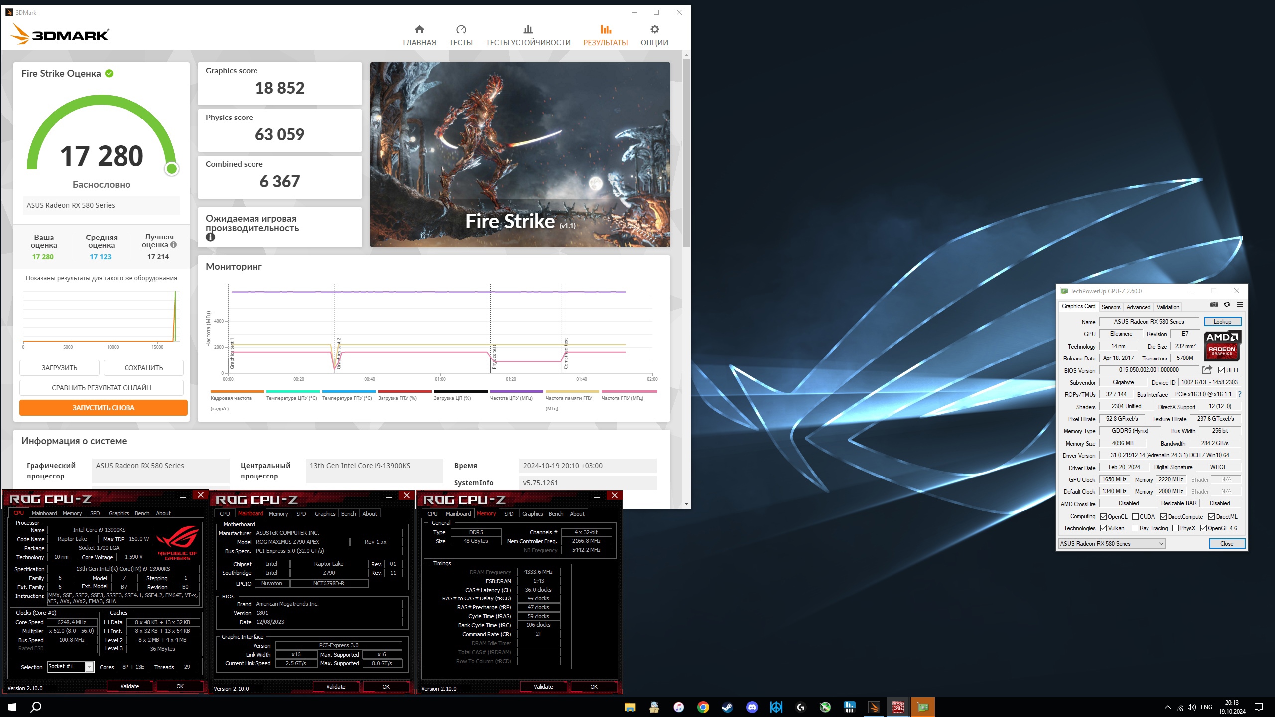Toggle the Ray Tracing checkbox
Screen dimensions: 1275x717
point(1135,528)
